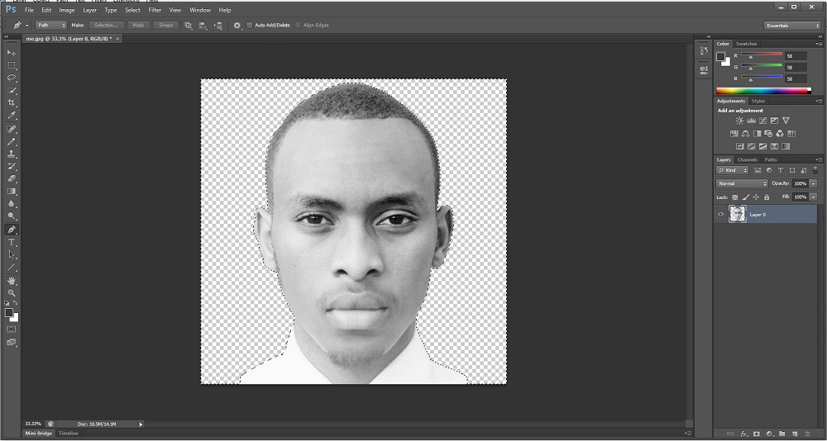Select the Move tool
827x441 pixels.
coord(11,53)
